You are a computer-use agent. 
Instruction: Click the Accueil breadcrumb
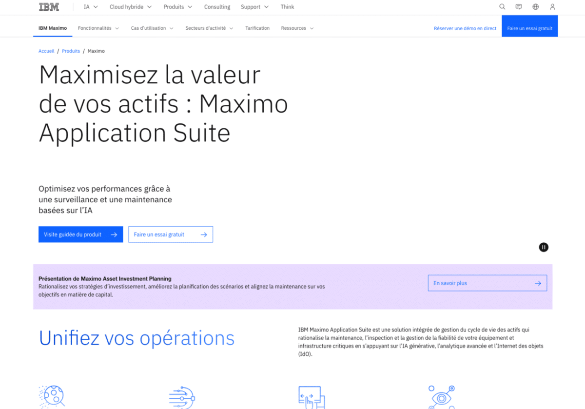pos(46,51)
